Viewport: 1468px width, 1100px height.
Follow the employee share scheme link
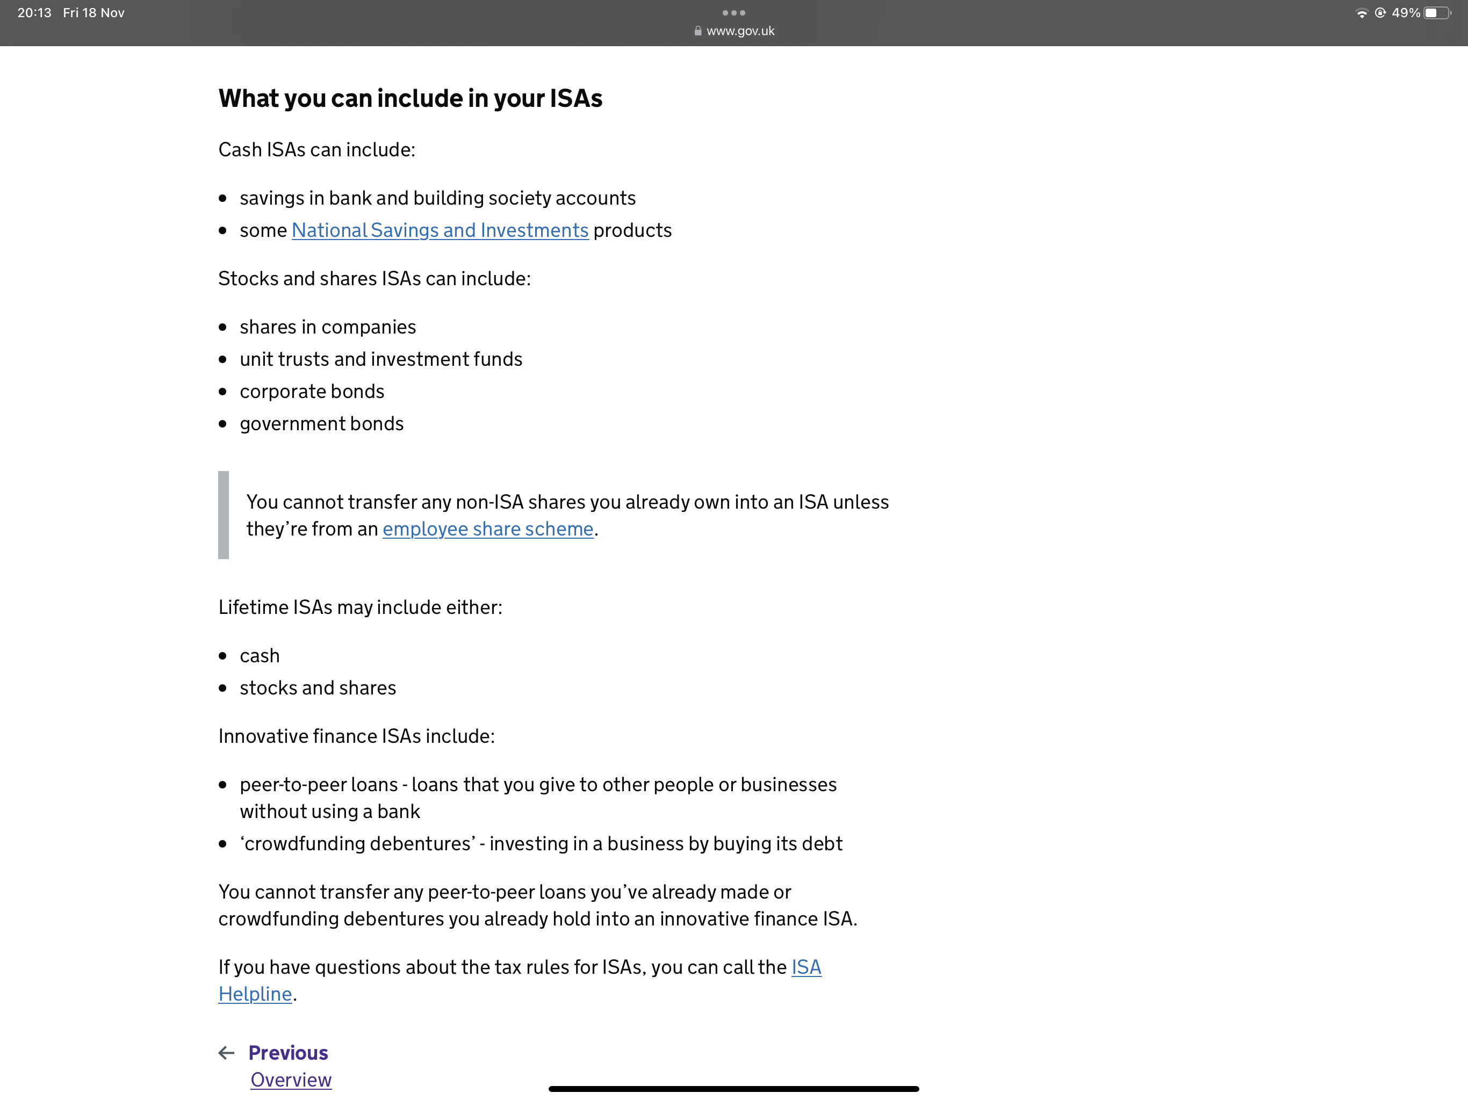click(x=488, y=529)
